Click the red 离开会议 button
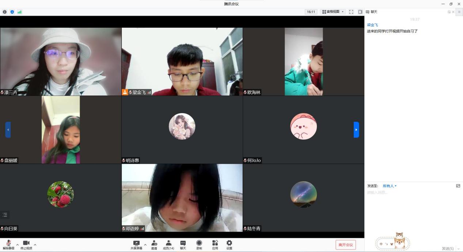Image resolution: width=463 pixels, height=252 pixels. [x=345, y=245]
